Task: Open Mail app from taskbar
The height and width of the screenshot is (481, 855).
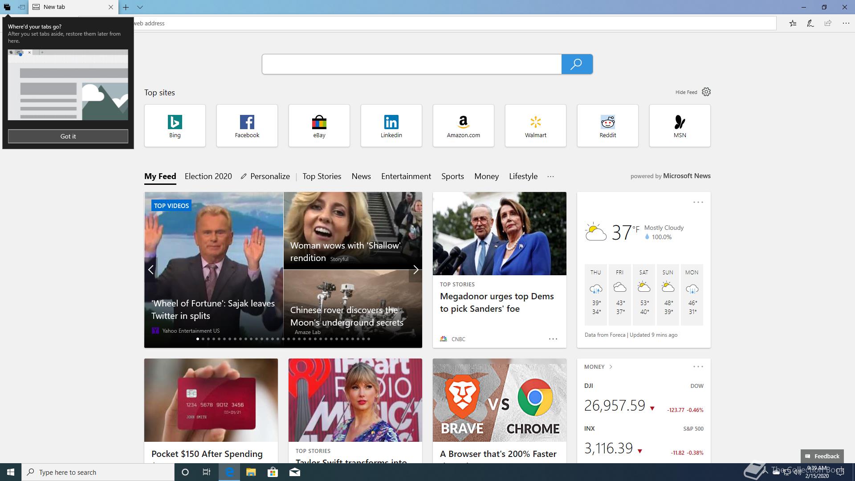Action: coord(295,472)
